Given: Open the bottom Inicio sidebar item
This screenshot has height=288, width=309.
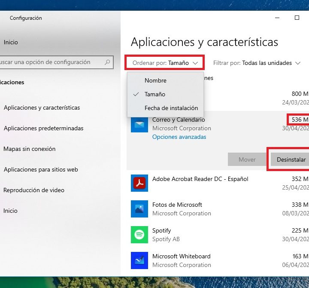Looking at the screenshot, I should [10, 211].
